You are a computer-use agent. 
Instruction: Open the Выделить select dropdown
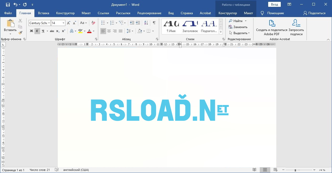pos(239,33)
